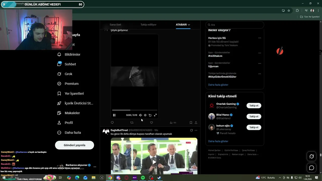Open the Chrome extensions puzzle icon
322x181 pixels.
point(297,11)
